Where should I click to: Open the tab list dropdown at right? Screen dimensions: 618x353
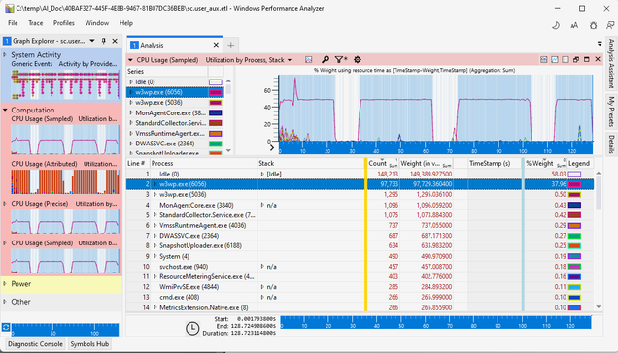coord(600,44)
